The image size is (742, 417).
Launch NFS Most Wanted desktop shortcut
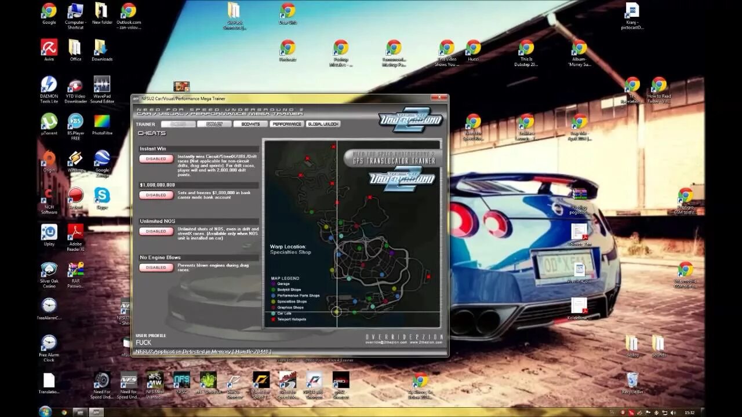[155, 386]
